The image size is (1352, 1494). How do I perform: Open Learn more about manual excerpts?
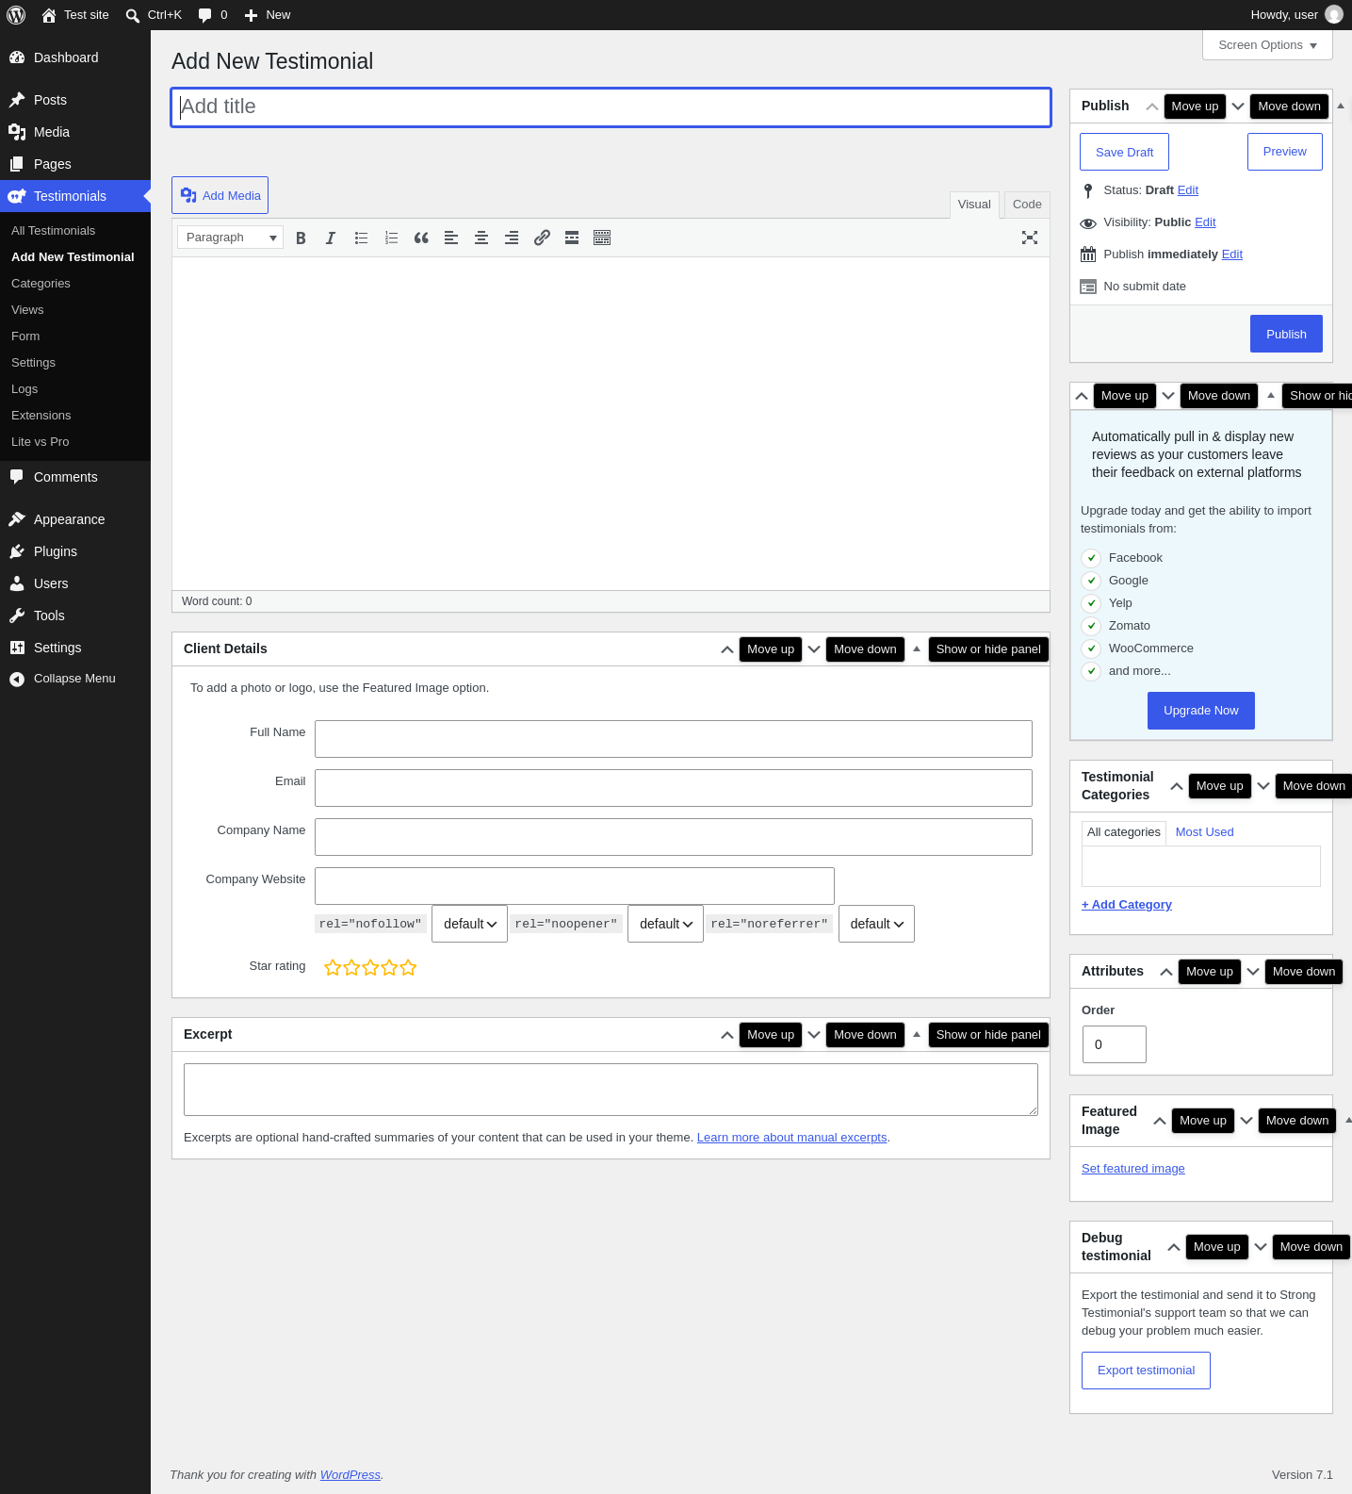click(792, 1138)
